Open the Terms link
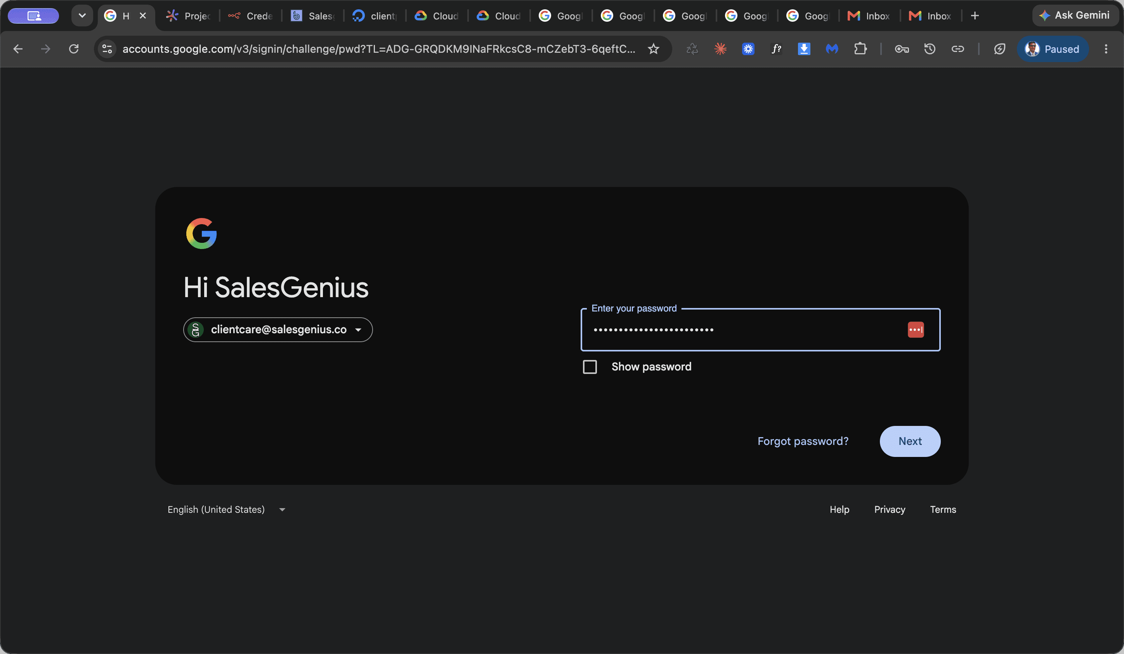Viewport: 1124px width, 654px height. (x=943, y=510)
